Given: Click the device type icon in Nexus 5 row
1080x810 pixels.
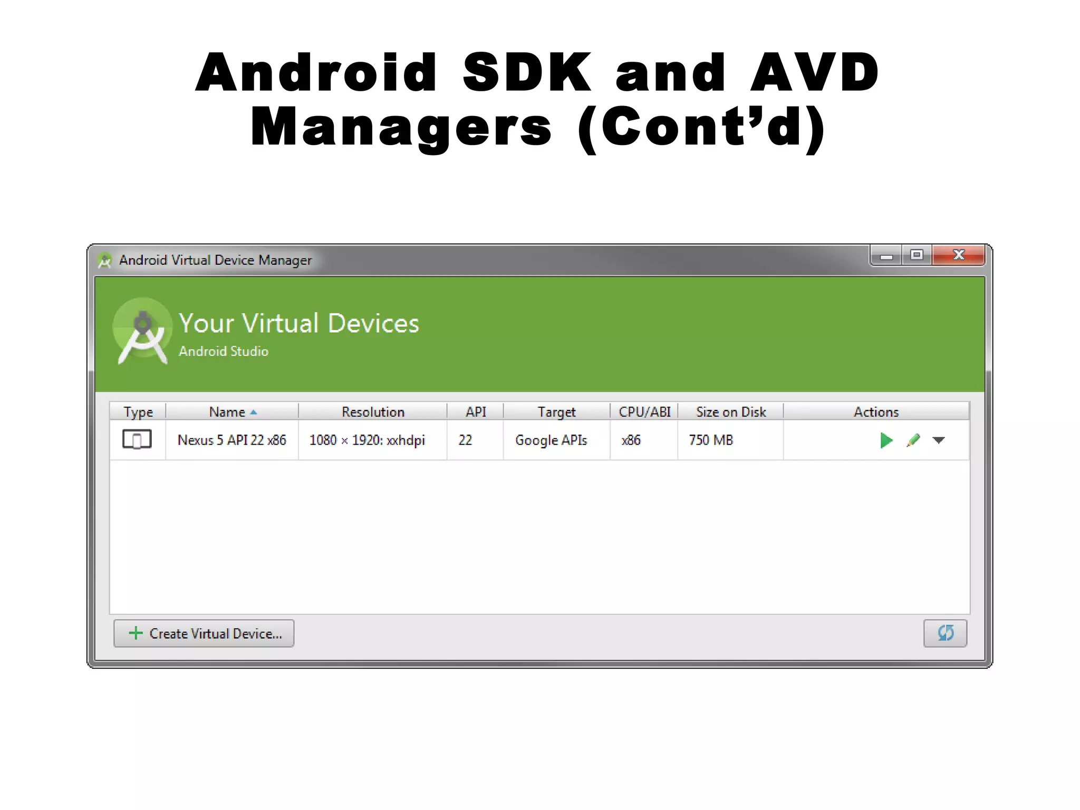Looking at the screenshot, I should click(x=137, y=439).
